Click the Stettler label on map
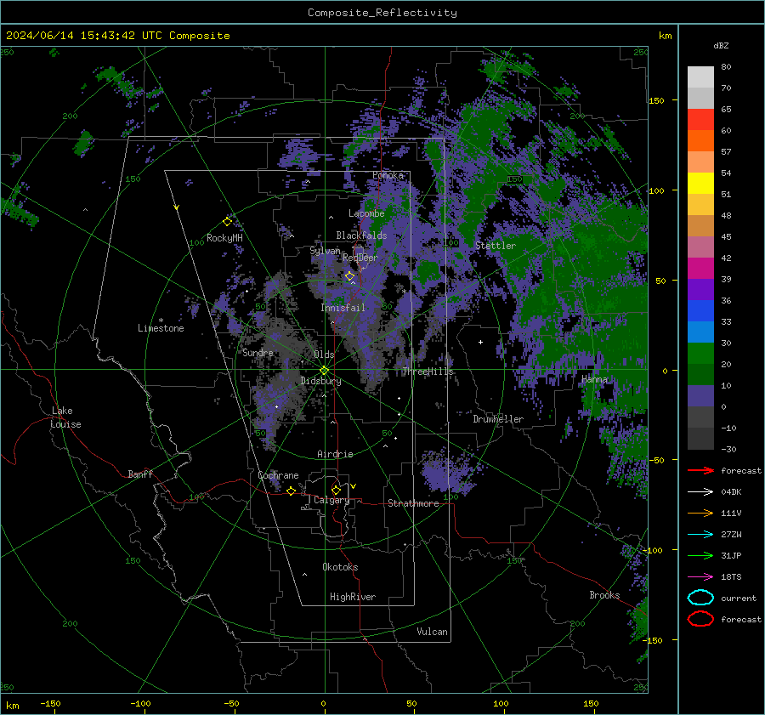Viewport: 765px width, 715px height. (x=496, y=246)
